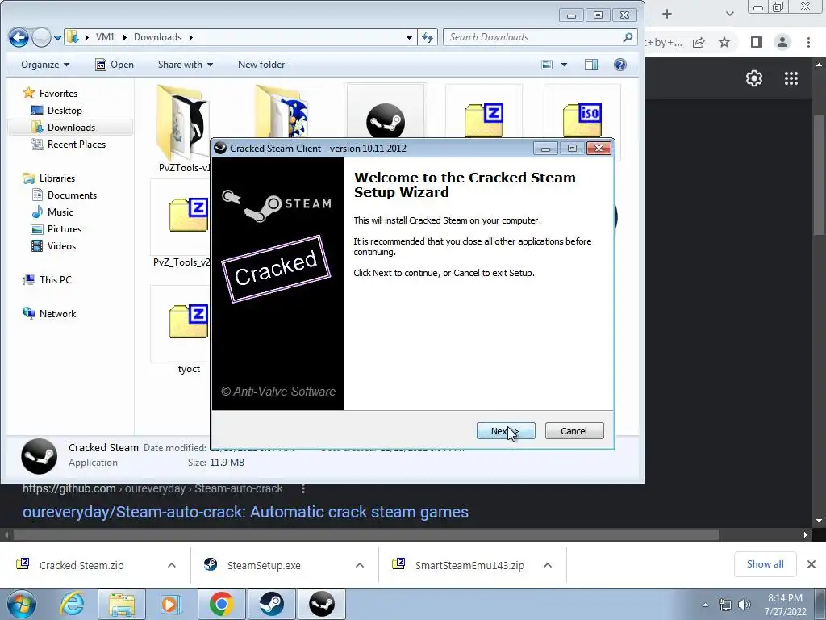The width and height of the screenshot is (826, 620).
Task: Select the ISO archive file icon
Action: click(582, 120)
